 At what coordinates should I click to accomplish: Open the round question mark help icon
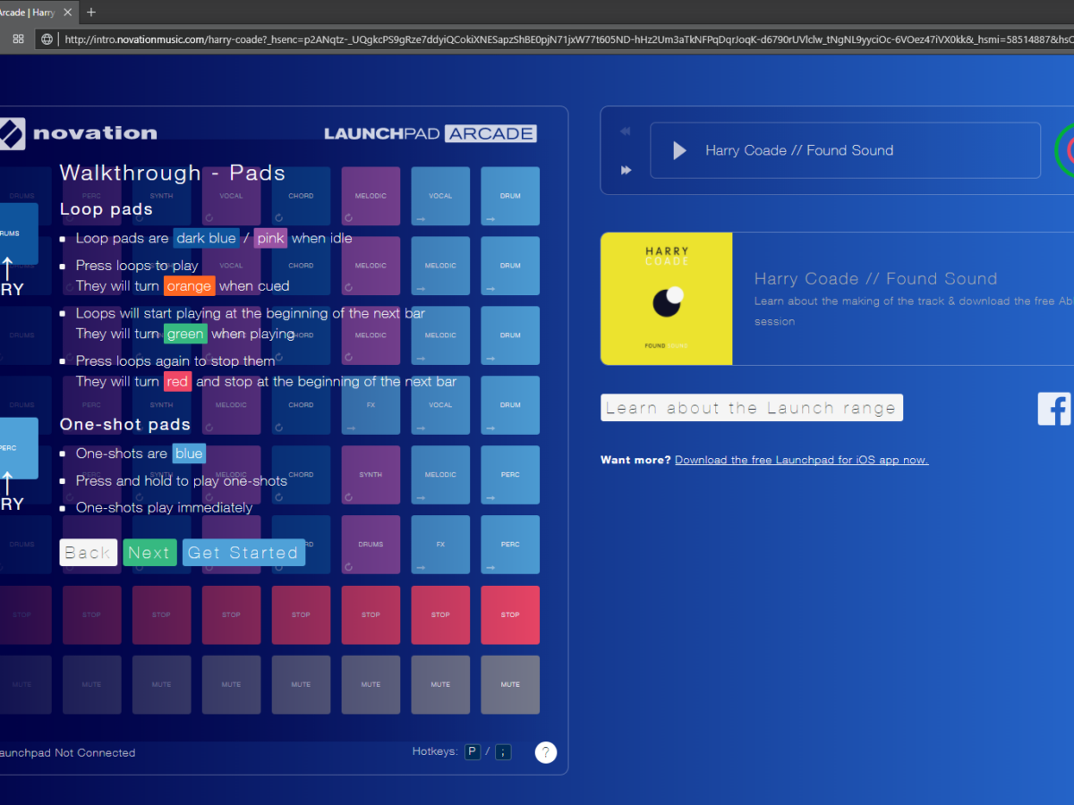click(x=546, y=752)
